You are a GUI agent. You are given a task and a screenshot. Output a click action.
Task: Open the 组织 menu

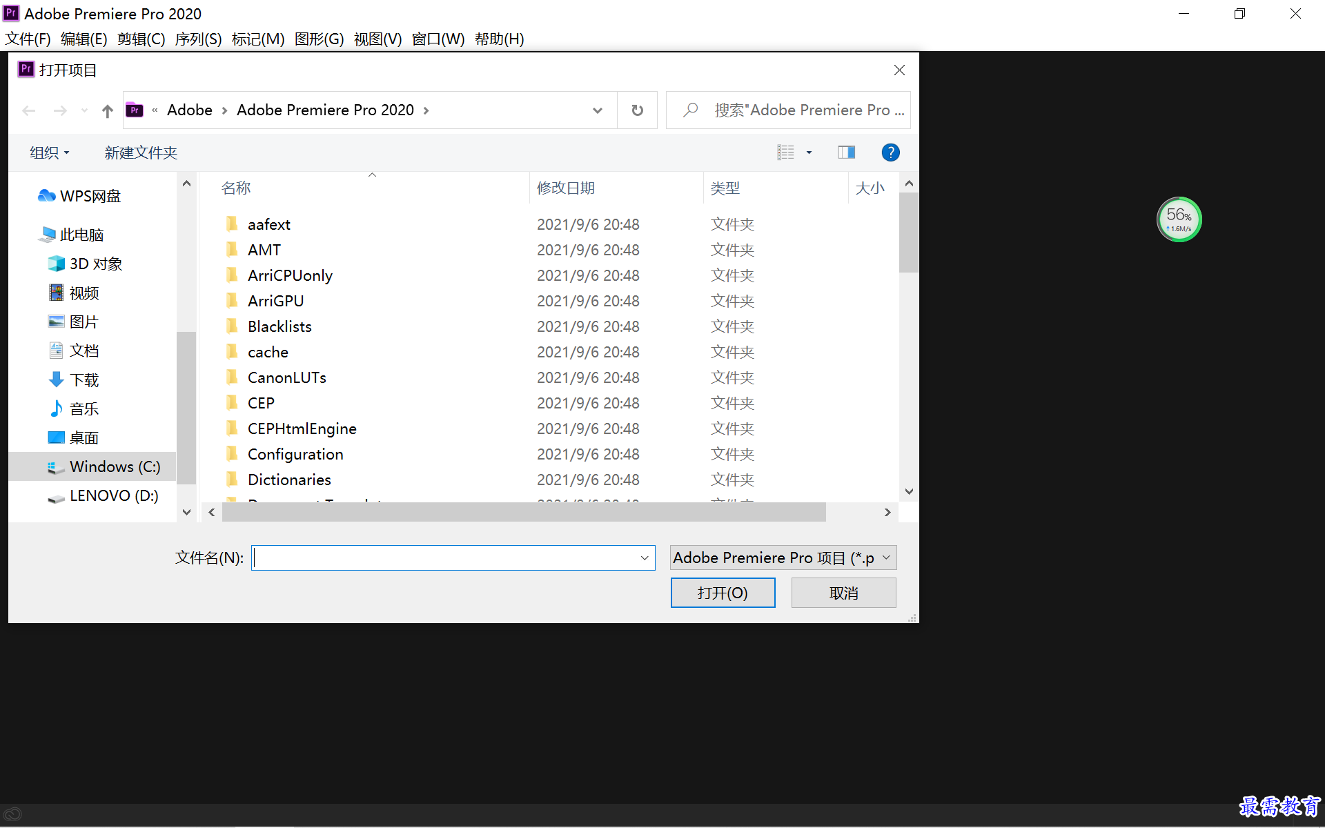point(50,152)
